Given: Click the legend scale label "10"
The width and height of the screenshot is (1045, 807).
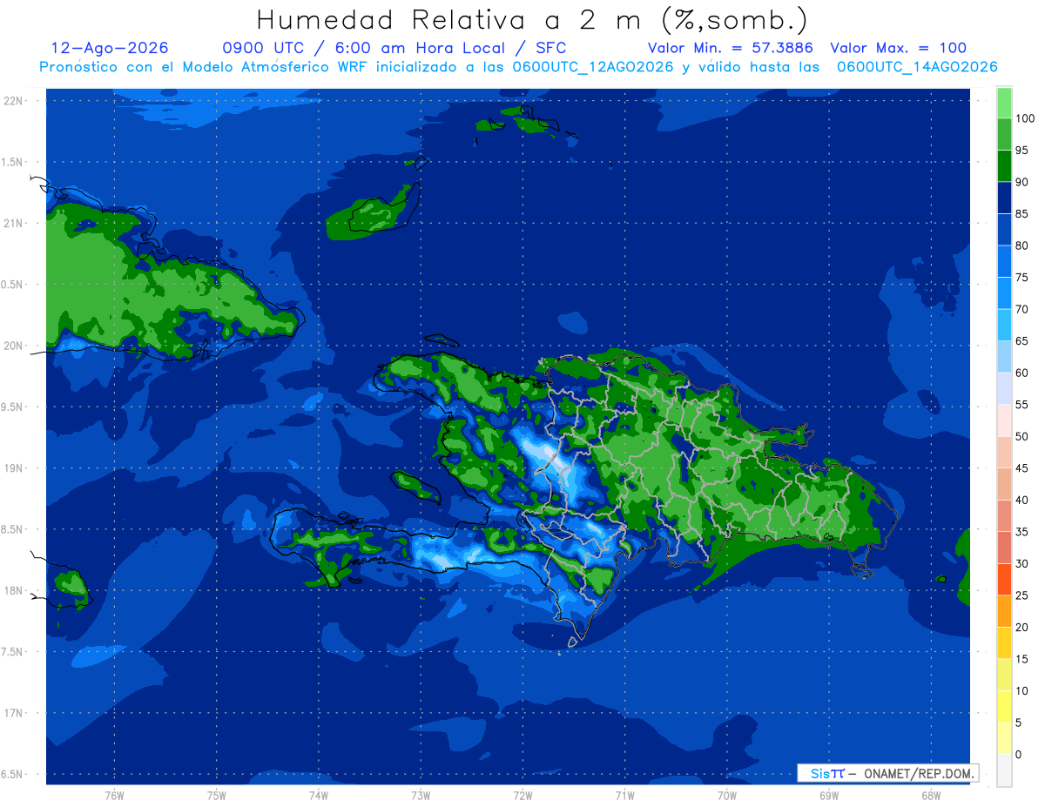Looking at the screenshot, I should (x=1021, y=690).
